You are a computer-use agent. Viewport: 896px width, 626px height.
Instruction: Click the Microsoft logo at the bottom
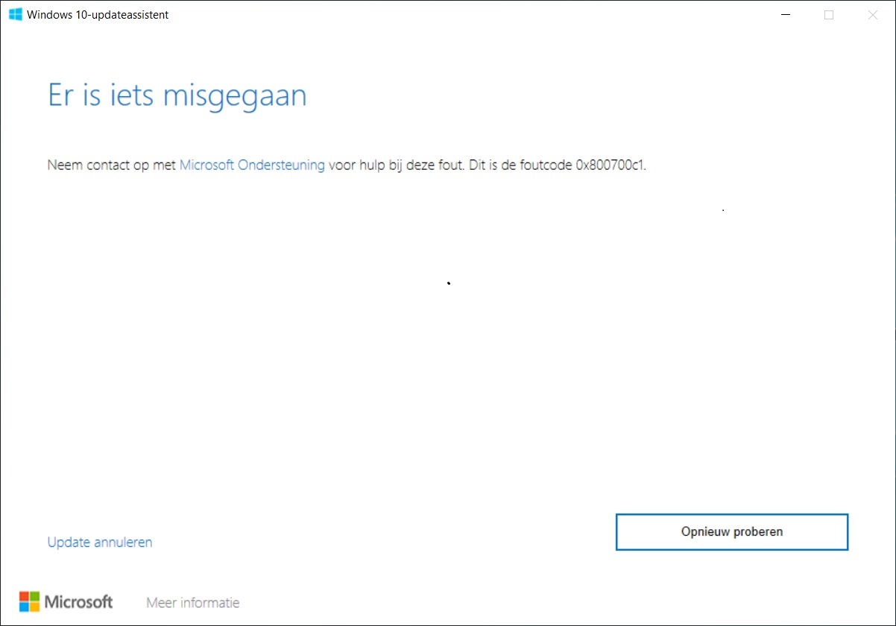click(66, 601)
